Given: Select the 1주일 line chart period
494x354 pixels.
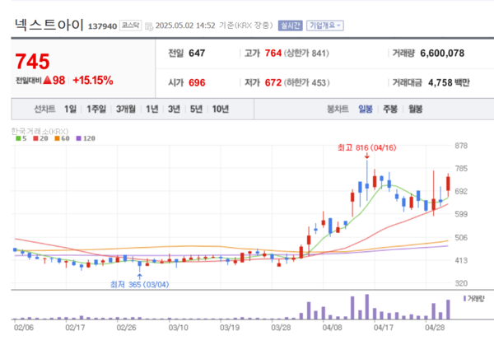Looking at the screenshot, I should [x=96, y=109].
